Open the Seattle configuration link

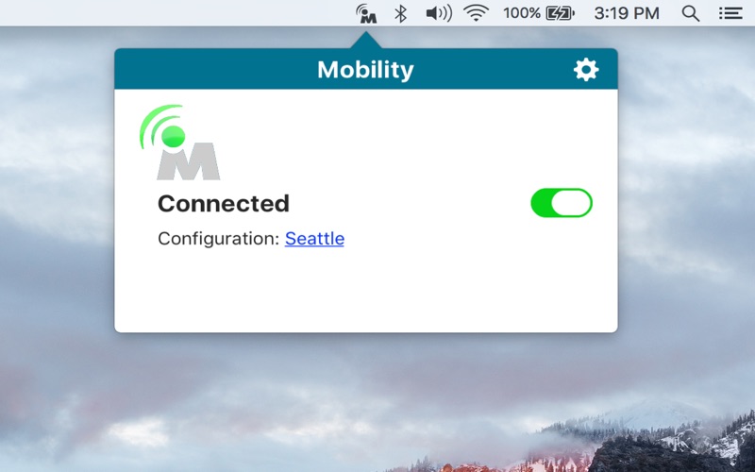pos(314,239)
